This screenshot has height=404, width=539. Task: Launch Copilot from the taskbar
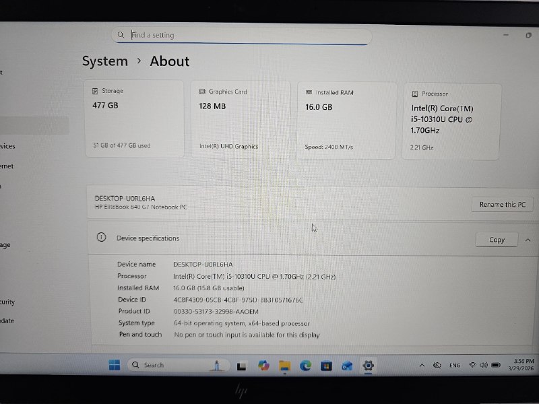[263, 366]
